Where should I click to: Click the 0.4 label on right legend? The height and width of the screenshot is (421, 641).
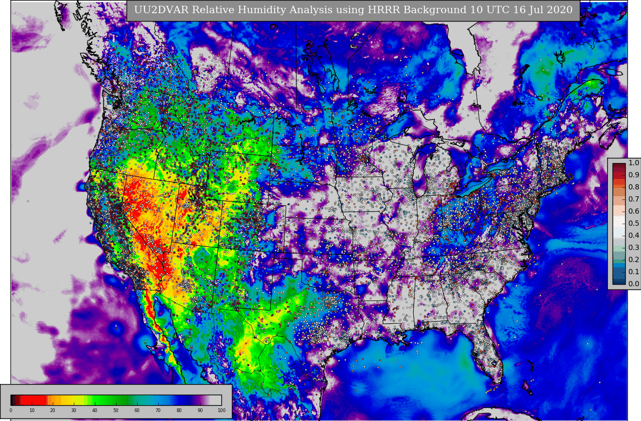(x=634, y=236)
